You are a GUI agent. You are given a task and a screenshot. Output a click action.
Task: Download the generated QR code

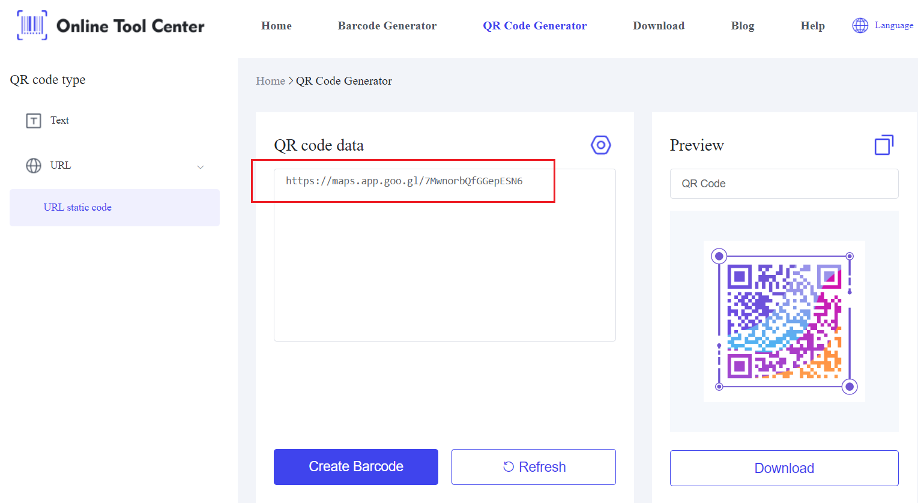[x=784, y=468]
